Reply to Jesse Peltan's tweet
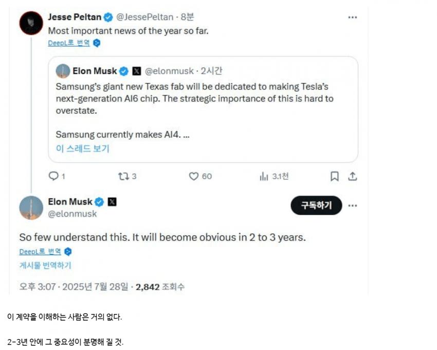Viewport: 437px width, 350px height. pos(53,176)
